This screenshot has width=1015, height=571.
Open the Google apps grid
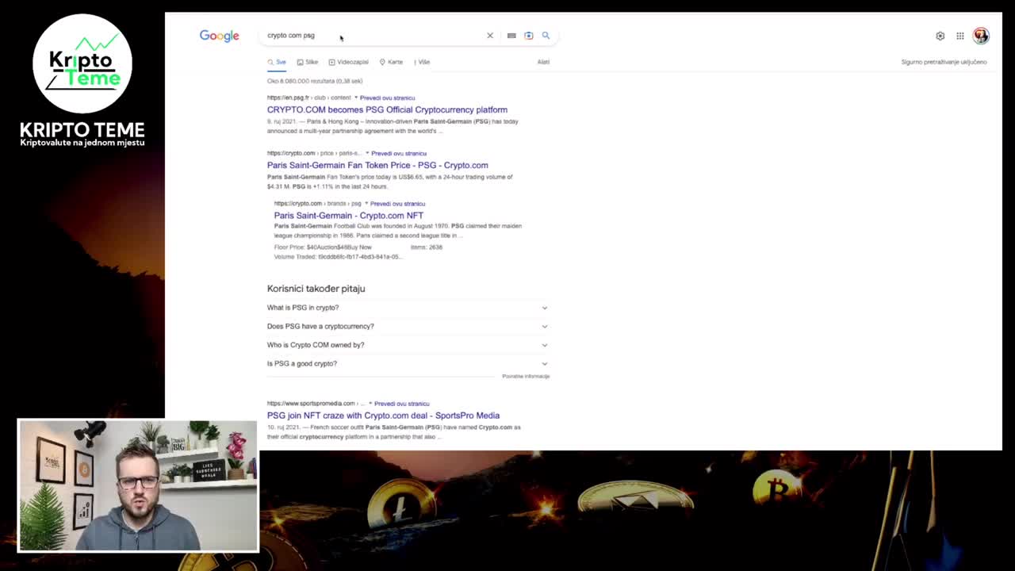click(x=960, y=36)
